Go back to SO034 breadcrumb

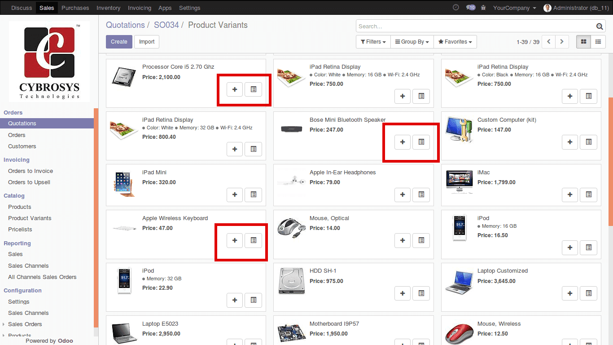tap(166, 25)
